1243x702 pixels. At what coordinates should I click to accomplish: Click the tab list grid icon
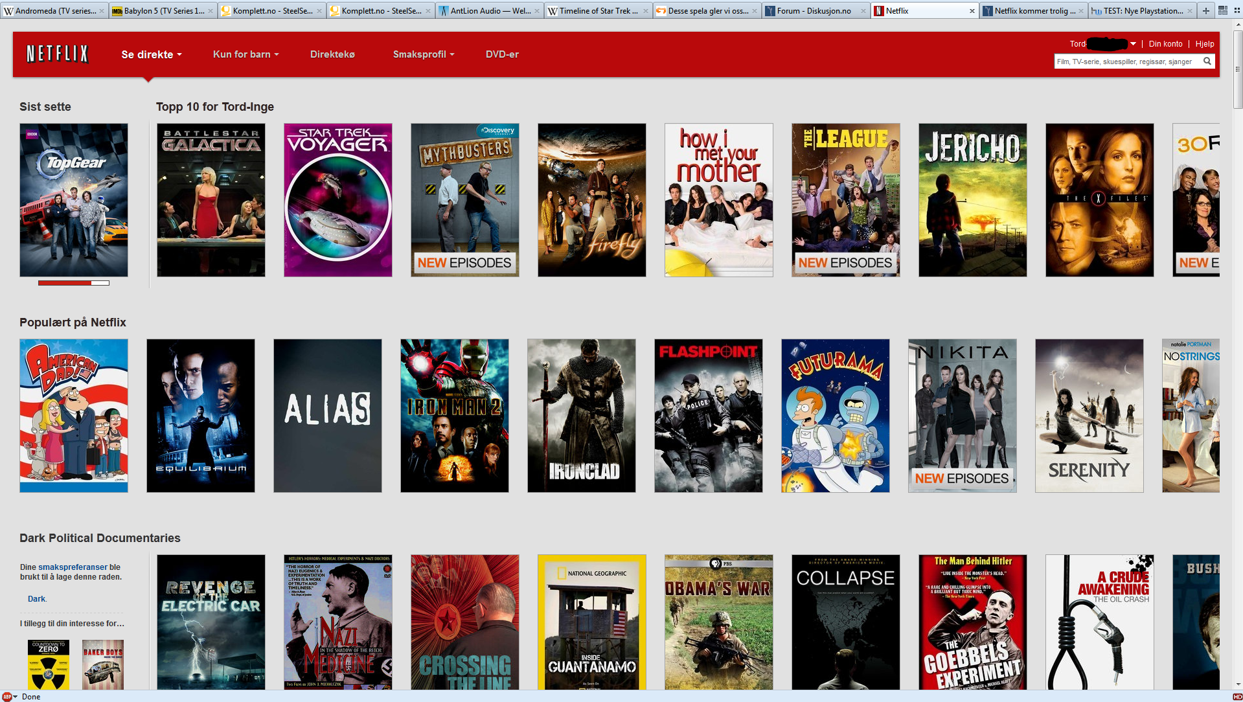(1223, 10)
